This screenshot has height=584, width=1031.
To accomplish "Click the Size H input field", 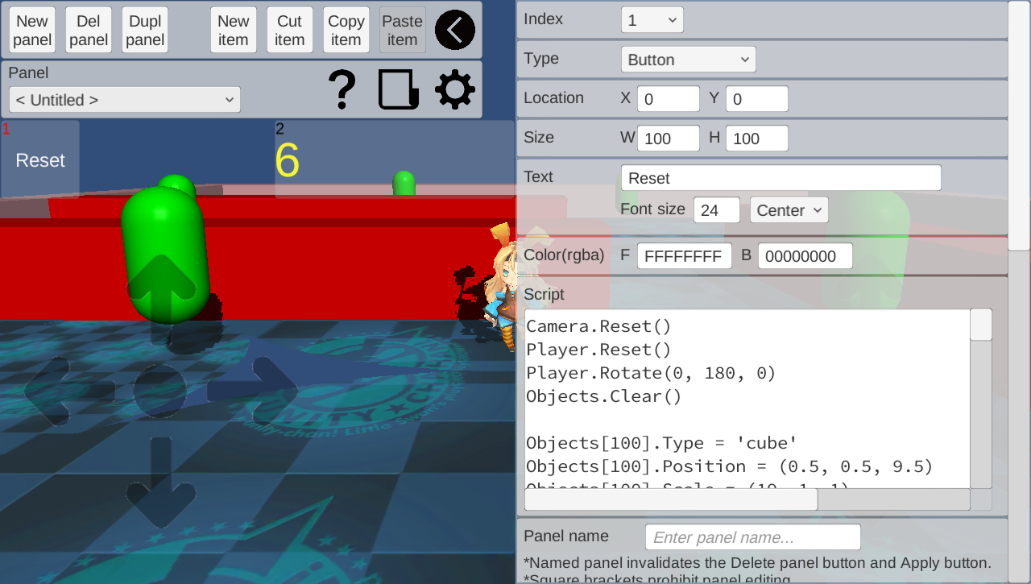I will [x=757, y=139].
